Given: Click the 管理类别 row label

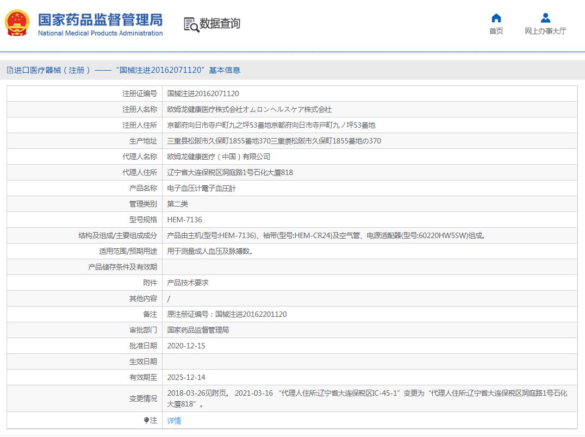Looking at the screenshot, I should point(143,204).
